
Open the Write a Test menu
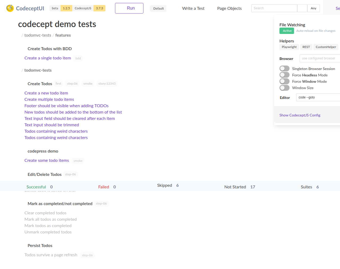(x=193, y=8)
